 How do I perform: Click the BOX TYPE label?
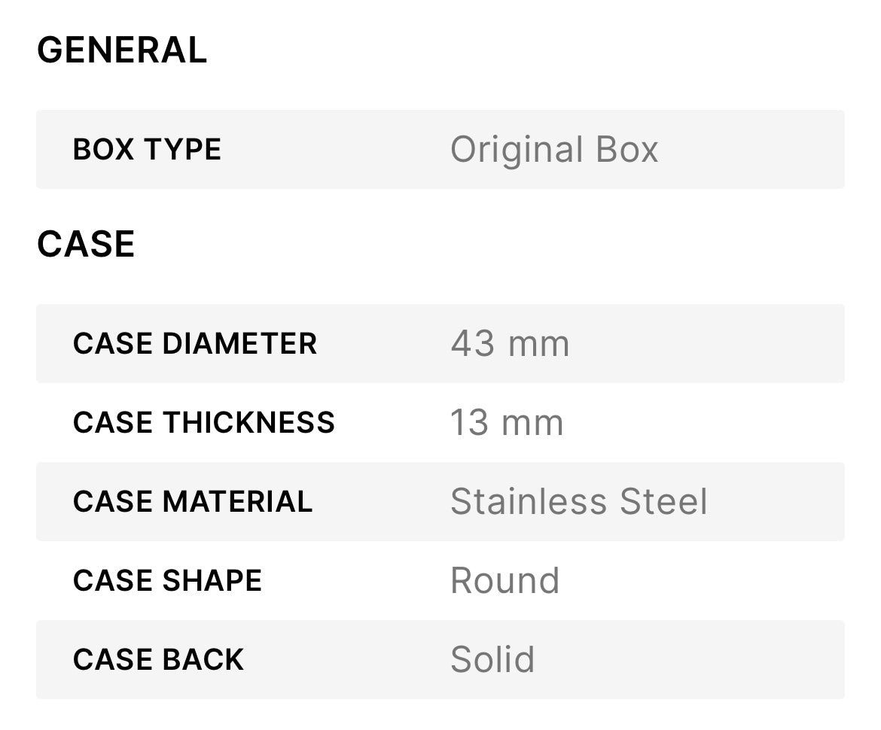[147, 150]
